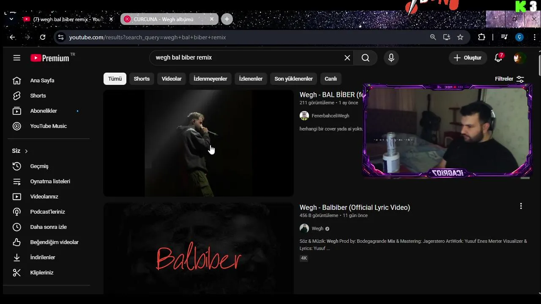Open the YouTube hamburger guide menu
Screen dimensions: 541x304
pyautogui.click(x=17, y=58)
